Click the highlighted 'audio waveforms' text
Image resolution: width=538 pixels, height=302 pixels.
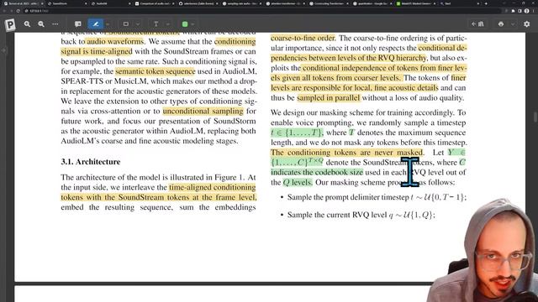tap(115, 41)
